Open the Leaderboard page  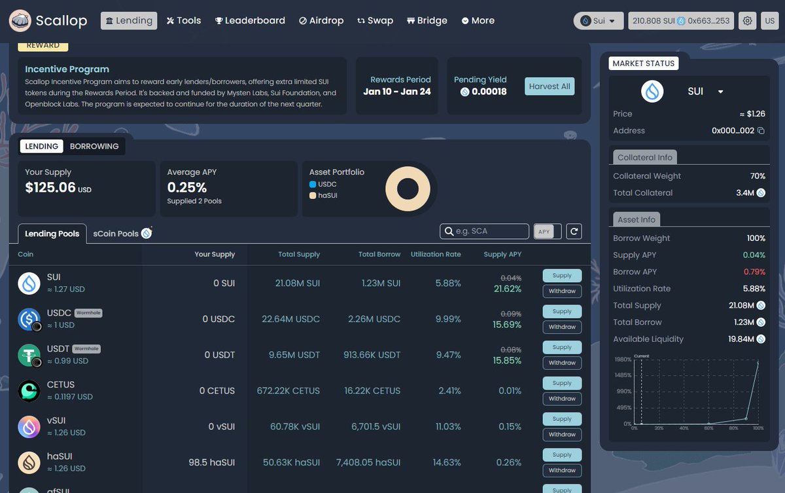pos(250,21)
